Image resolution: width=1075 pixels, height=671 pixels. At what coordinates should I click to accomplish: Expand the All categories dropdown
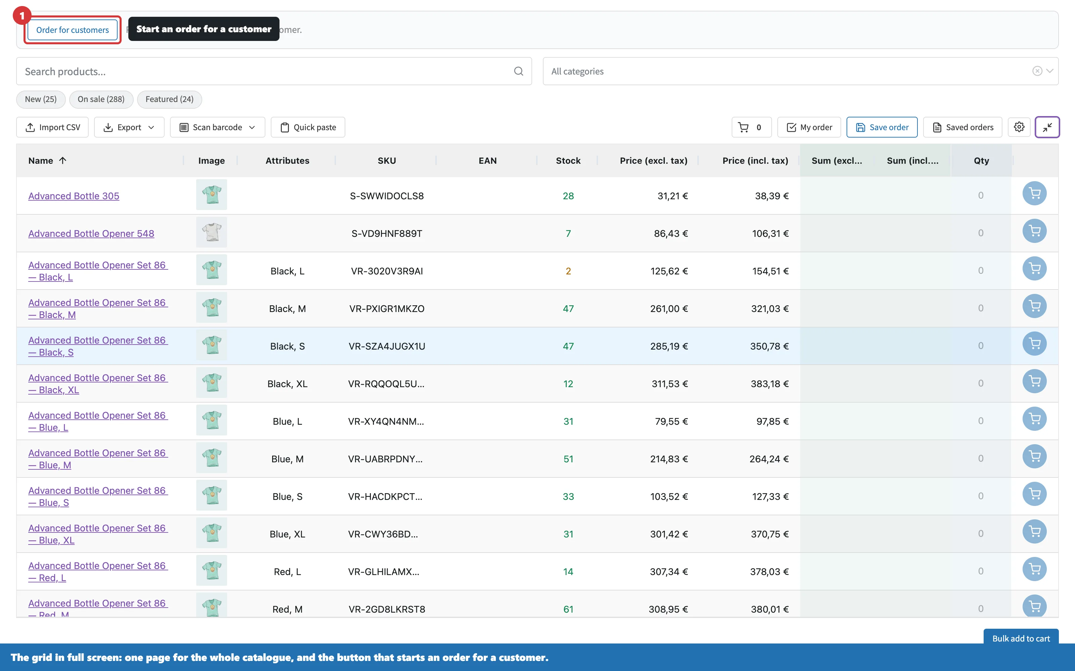click(1050, 71)
